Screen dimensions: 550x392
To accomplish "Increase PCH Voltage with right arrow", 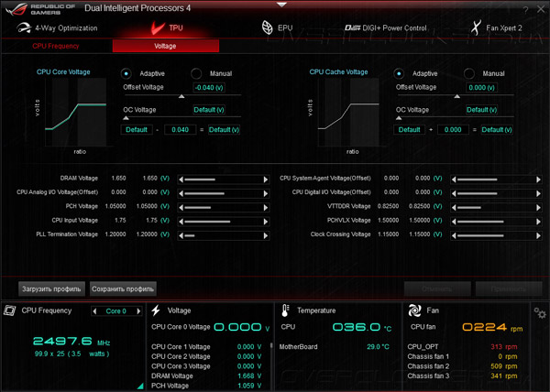I will [266, 208].
